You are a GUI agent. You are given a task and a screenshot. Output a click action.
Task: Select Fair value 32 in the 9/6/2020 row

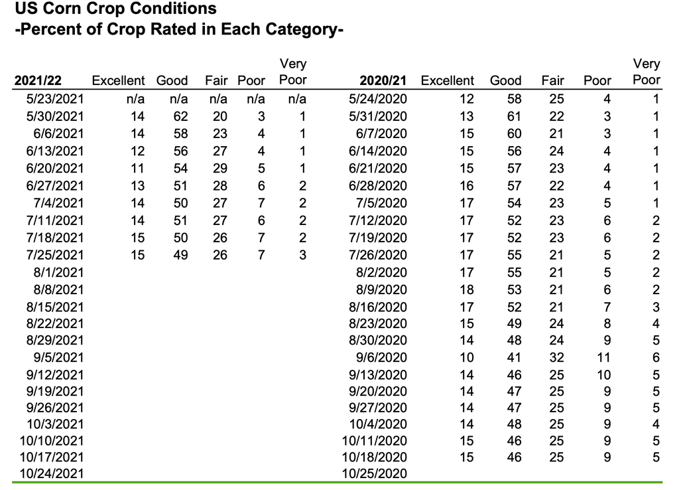pyautogui.click(x=556, y=358)
